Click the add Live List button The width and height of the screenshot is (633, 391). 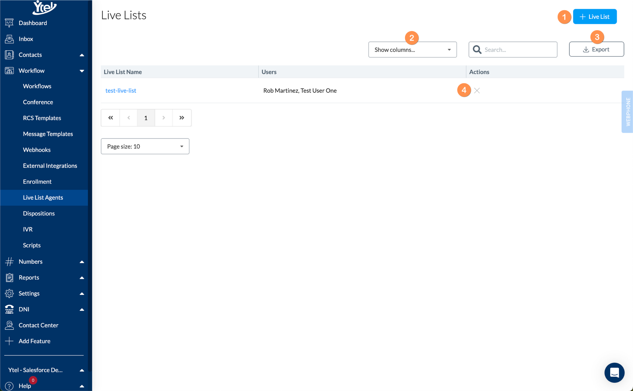pyautogui.click(x=595, y=17)
